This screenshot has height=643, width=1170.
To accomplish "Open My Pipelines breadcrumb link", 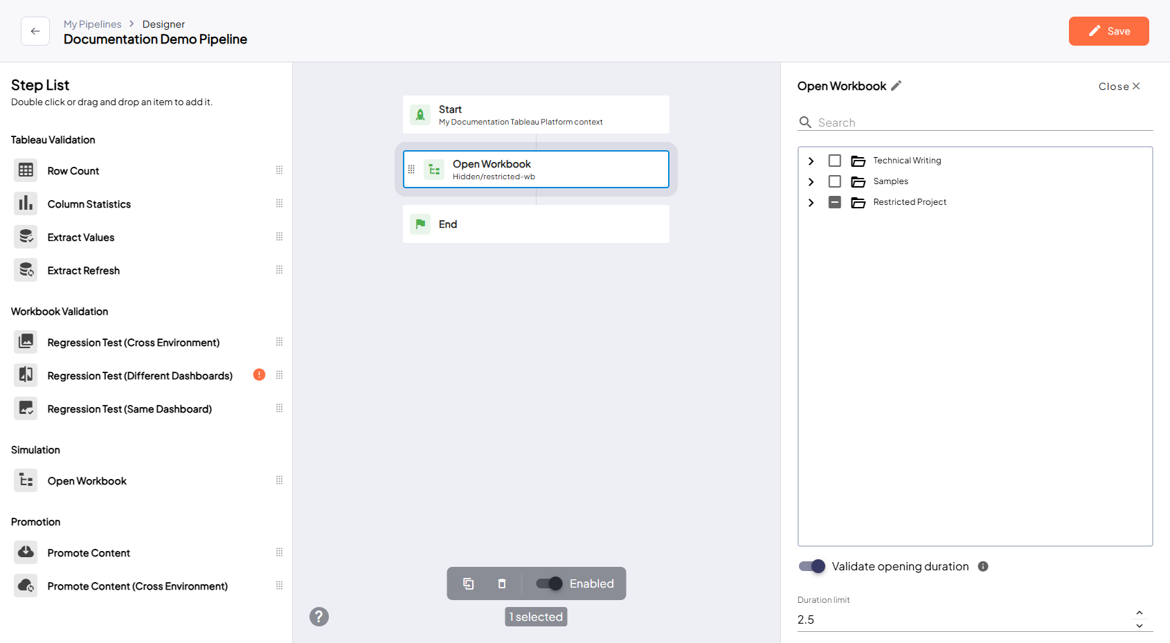I will click(x=93, y=24).
